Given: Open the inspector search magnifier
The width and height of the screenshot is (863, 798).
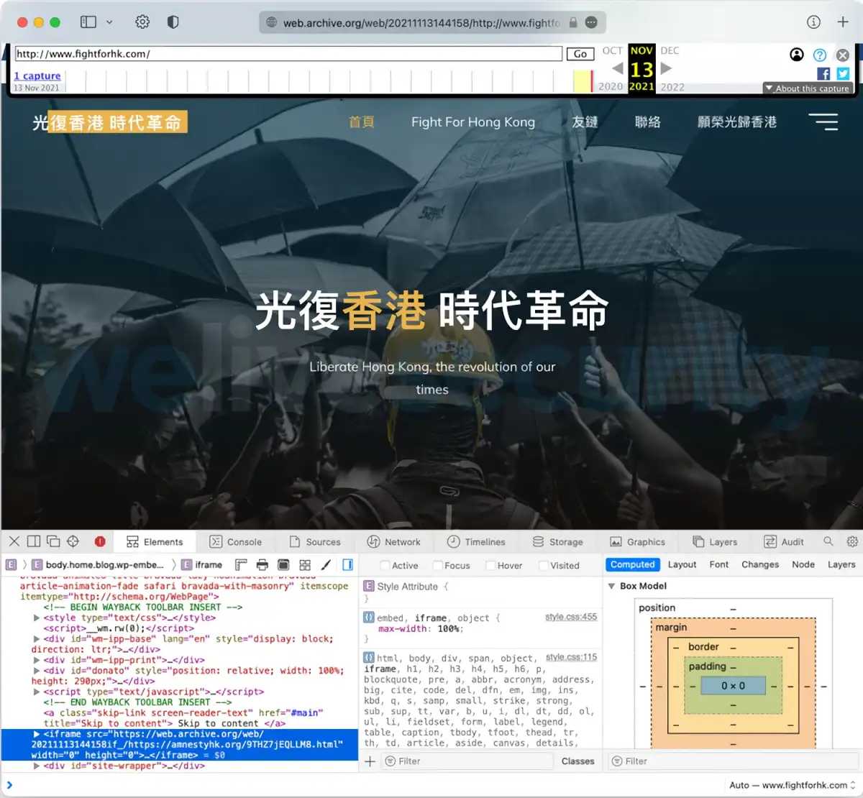Looking at the screenshot, I should [828, 541].
